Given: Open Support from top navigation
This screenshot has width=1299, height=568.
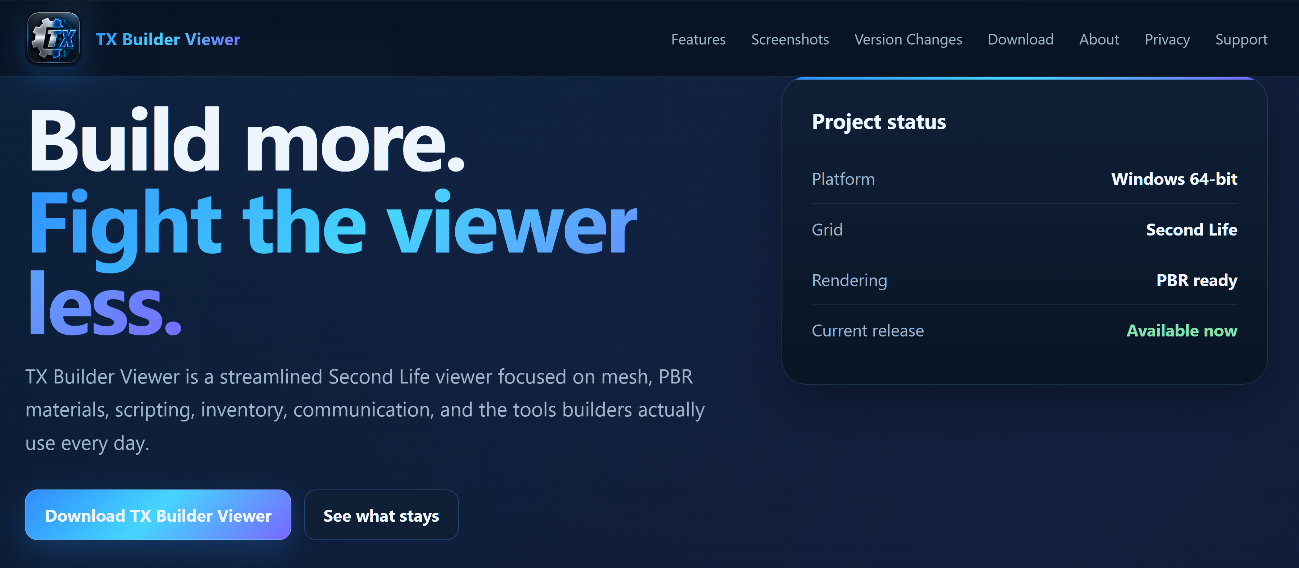Looking at the screenshot, I should [x=1241, y=39].
